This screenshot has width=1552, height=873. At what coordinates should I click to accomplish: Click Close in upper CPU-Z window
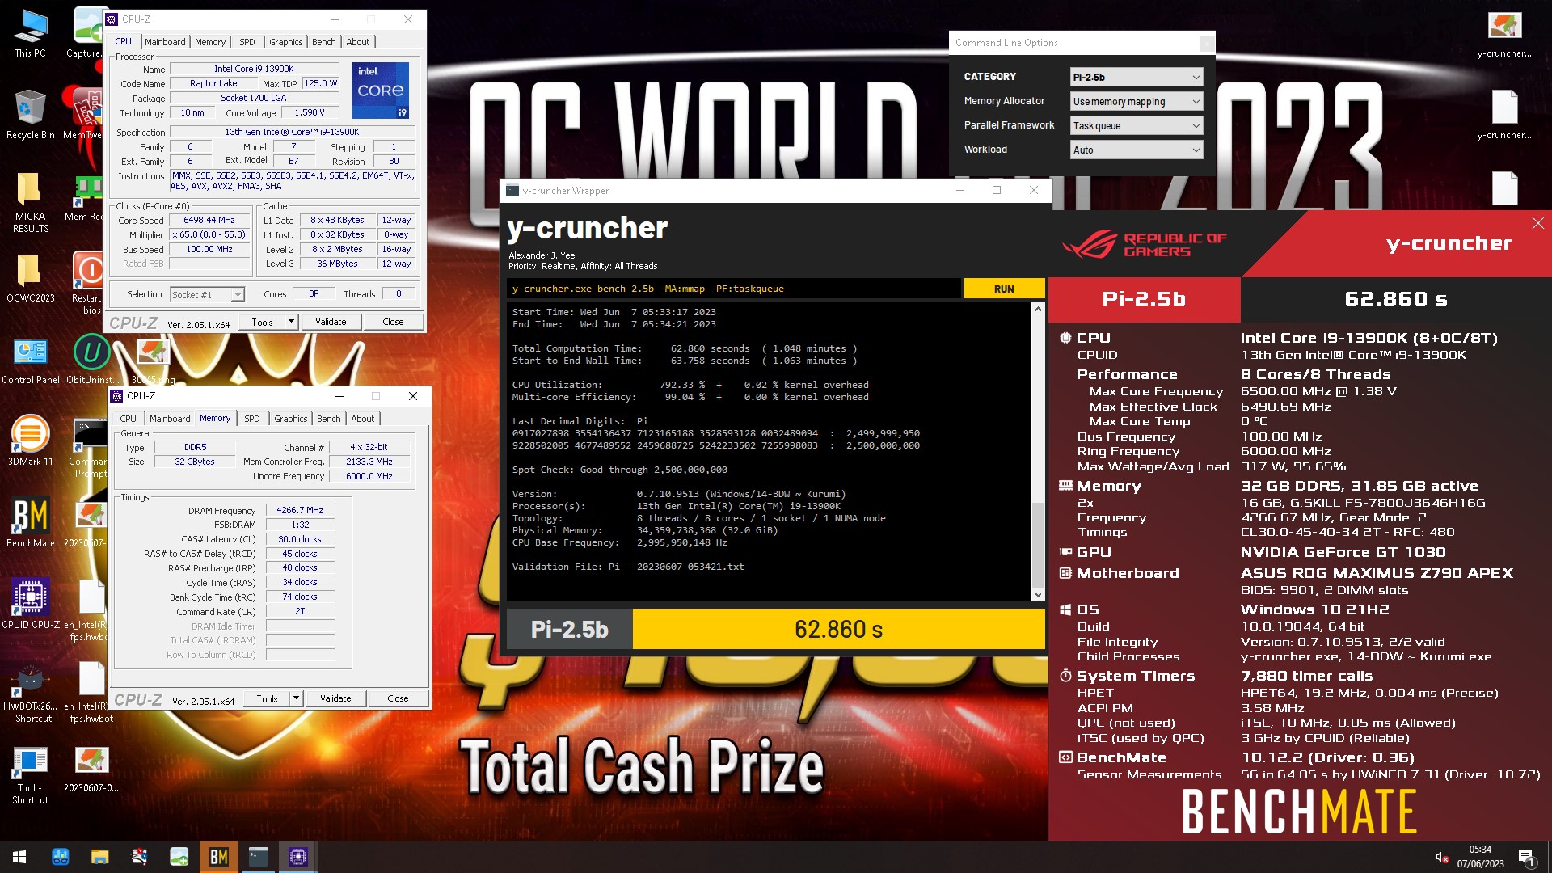point(393,322)
